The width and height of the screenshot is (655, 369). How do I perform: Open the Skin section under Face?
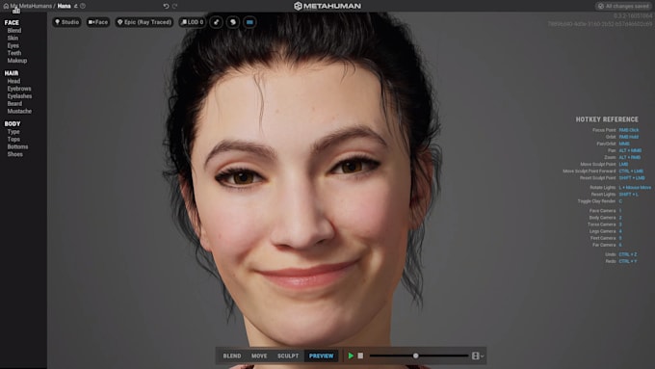click(x=13, y=38)
